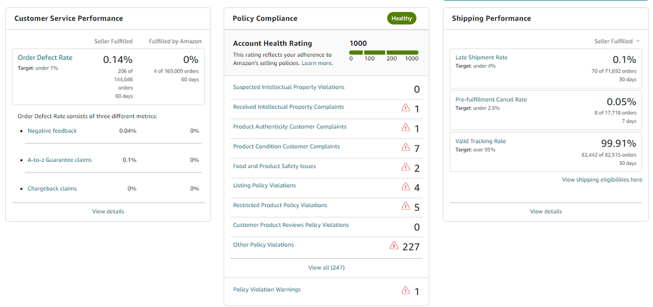
Task: Click warning icon for Restricted Product Policy Violations
Action: point(406,206)
